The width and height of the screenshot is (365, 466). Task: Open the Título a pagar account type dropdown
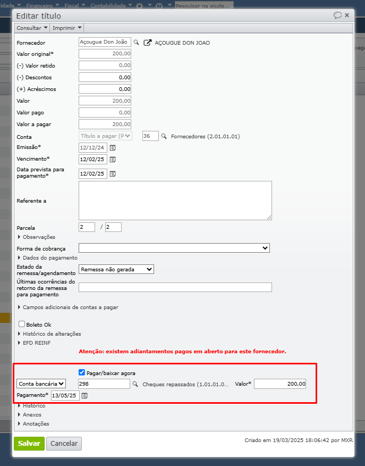(105, 136)
